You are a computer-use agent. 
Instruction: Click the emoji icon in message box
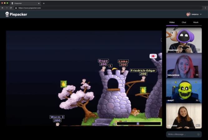tap(198, 134)
